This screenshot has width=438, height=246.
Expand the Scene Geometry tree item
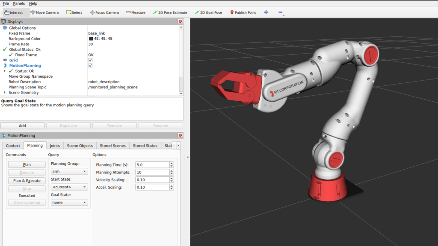click(x=5, y=93)
